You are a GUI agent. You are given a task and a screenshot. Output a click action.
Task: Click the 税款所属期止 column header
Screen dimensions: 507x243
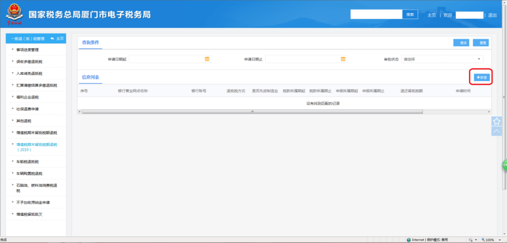tap(321, 91)
